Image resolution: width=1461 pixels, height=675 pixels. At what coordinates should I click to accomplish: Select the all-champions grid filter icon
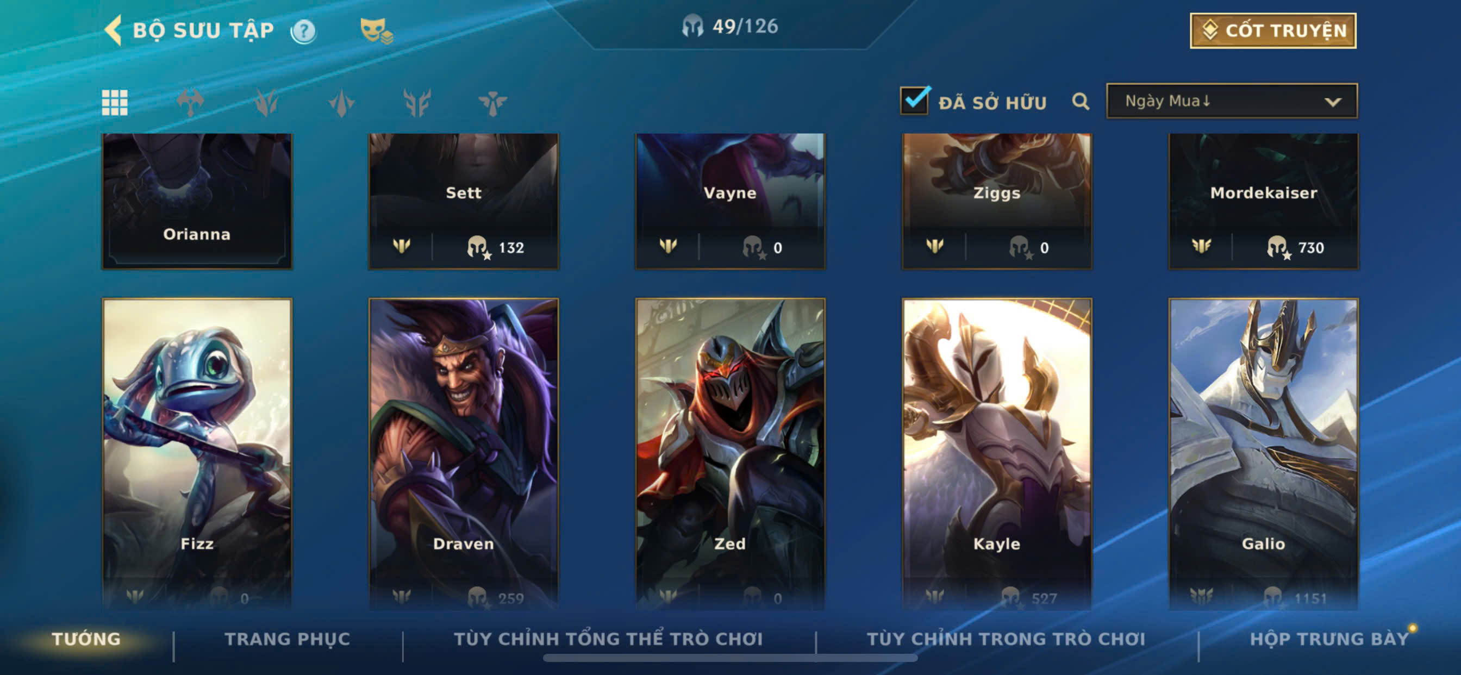[115, 103]
